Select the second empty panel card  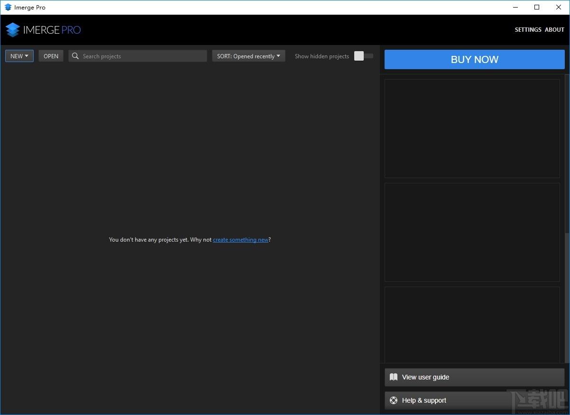(472, 232)
